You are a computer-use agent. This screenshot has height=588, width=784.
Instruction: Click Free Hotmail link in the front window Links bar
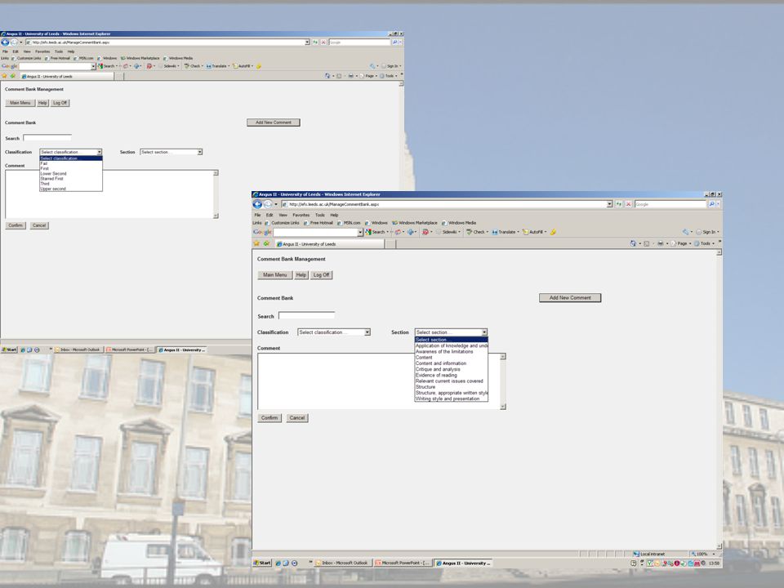tap(318, 223)
